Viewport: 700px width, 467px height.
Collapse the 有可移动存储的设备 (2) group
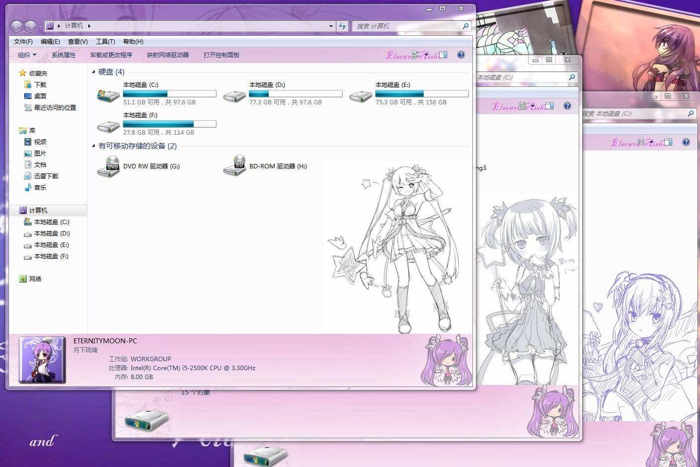point(93,146)
